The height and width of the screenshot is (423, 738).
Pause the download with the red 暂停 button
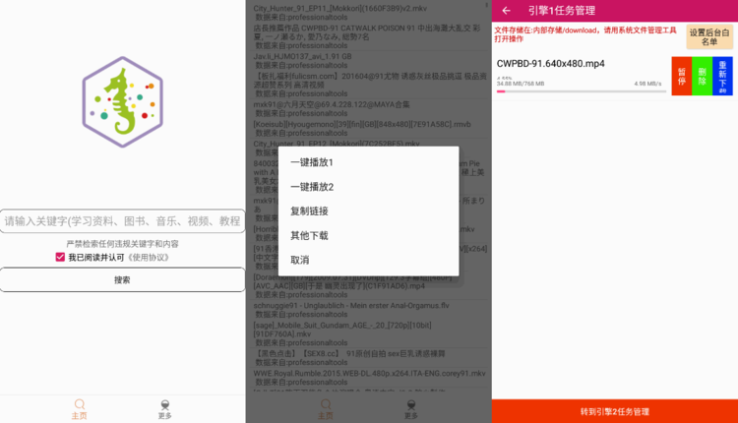tap(681, 76)
